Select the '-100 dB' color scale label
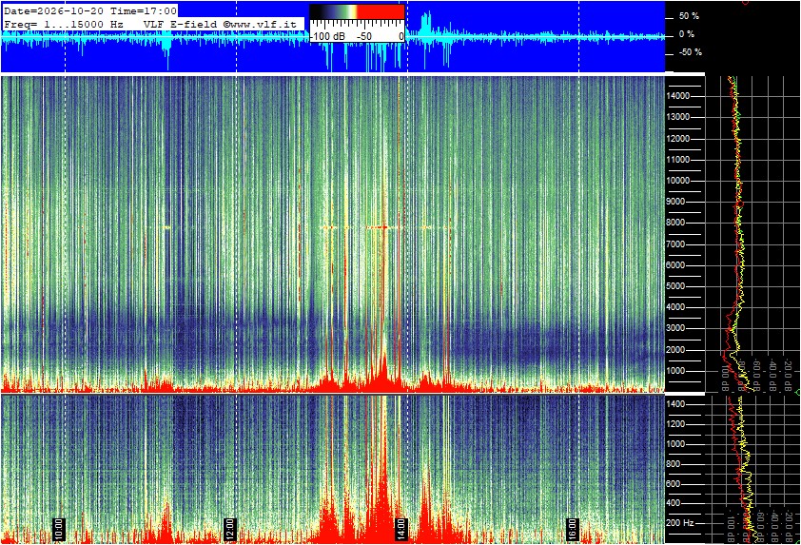The image size is (801, 545). click(x=327, y=37)
